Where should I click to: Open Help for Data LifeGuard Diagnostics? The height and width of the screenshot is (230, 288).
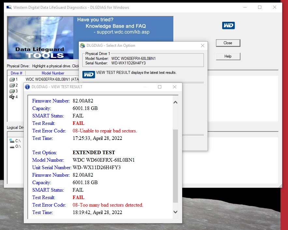[x=228, y=56]
